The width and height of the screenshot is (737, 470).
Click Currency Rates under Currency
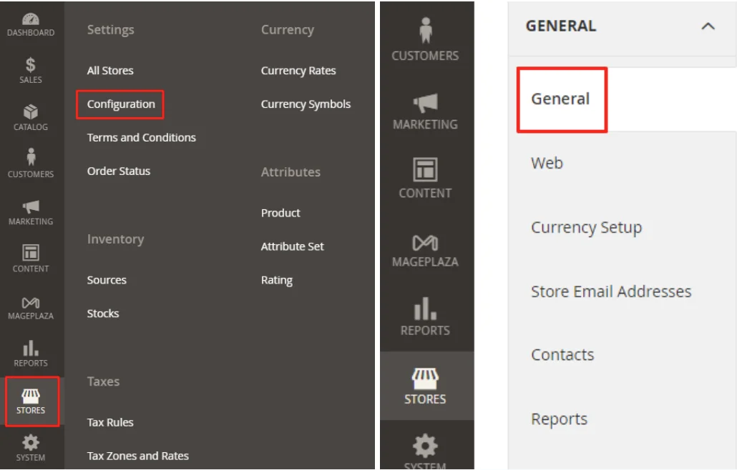pyautogui.click(x=298, y=70)
